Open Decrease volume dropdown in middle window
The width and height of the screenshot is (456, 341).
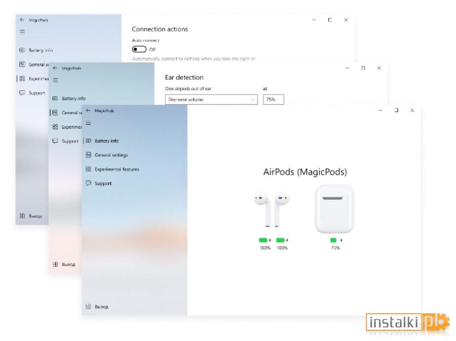pos(211,99)
